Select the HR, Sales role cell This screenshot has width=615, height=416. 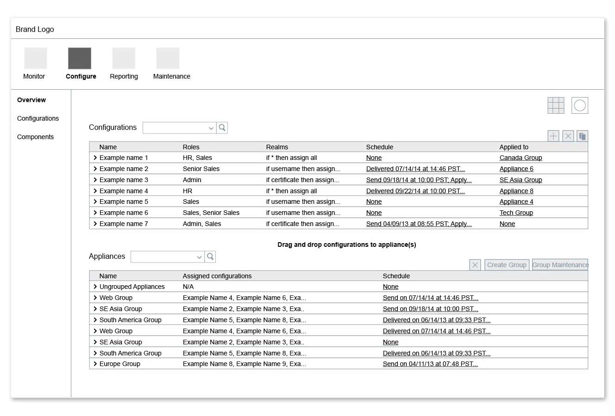point(197,158)
